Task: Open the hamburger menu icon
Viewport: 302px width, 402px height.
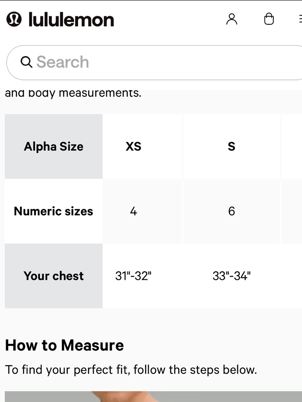Action: point(300,19)
